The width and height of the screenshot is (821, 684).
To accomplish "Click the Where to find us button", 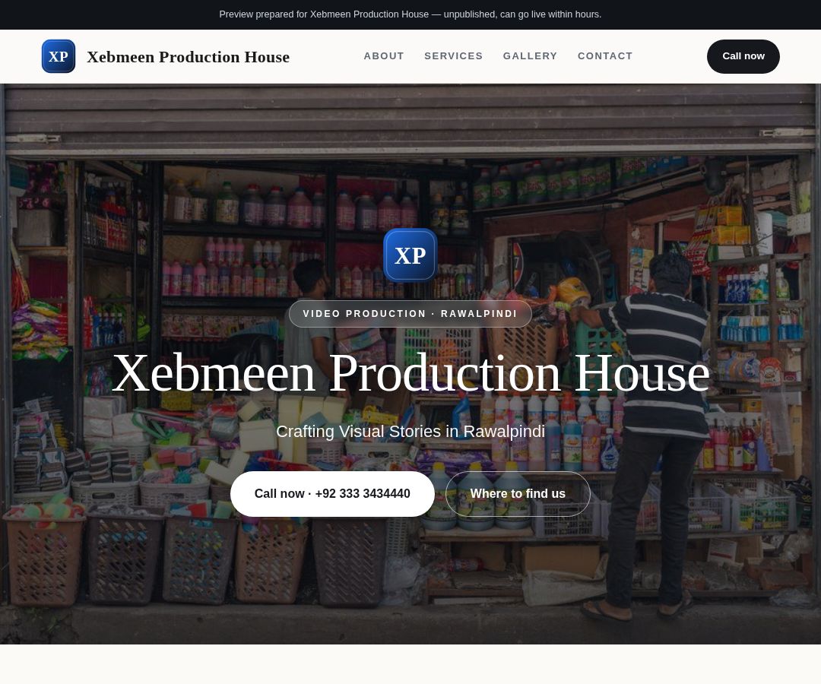I will 518,494.
